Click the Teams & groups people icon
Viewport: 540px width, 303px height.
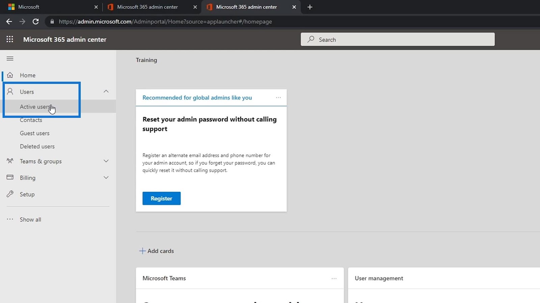[10, 161]
